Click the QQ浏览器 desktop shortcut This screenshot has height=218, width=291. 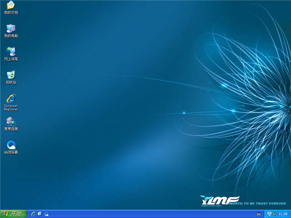(11, 144)
